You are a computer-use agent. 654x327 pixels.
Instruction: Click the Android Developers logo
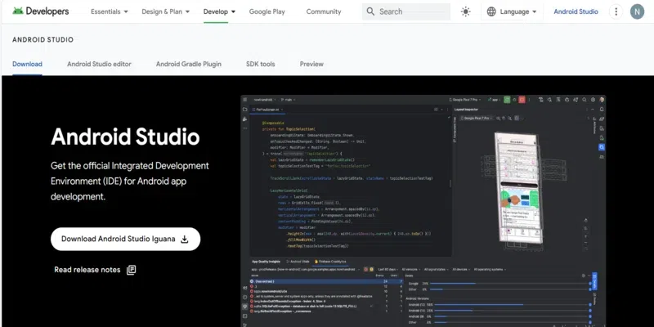tap(41, 11)
